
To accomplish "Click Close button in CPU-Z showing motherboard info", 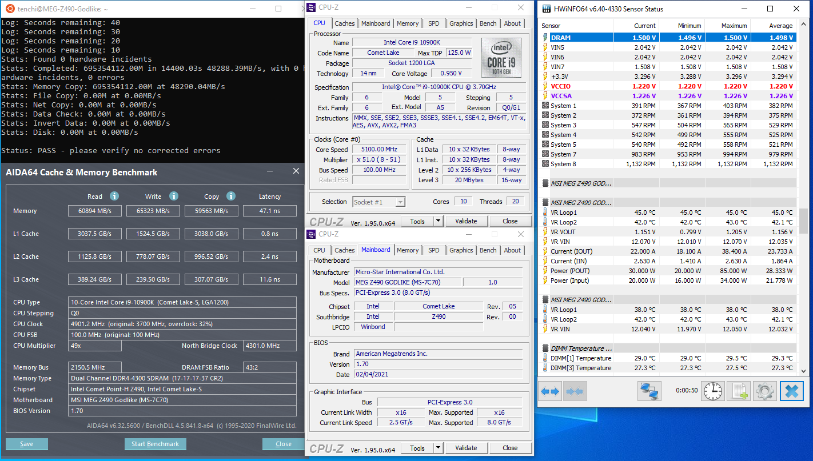I will (510, 448).
